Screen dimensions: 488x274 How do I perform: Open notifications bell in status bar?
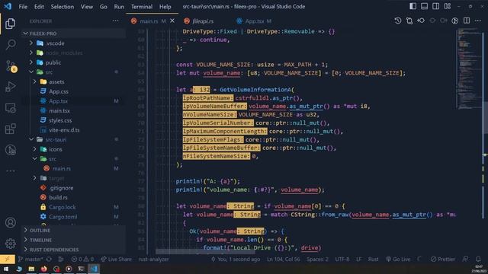point(478,259)
